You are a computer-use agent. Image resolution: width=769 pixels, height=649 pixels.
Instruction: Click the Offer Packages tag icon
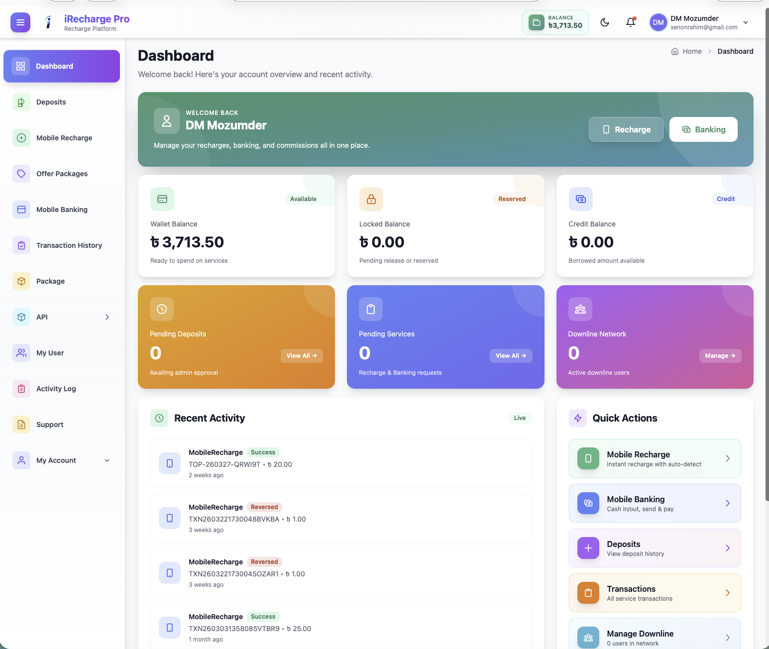tap(21, 174)
